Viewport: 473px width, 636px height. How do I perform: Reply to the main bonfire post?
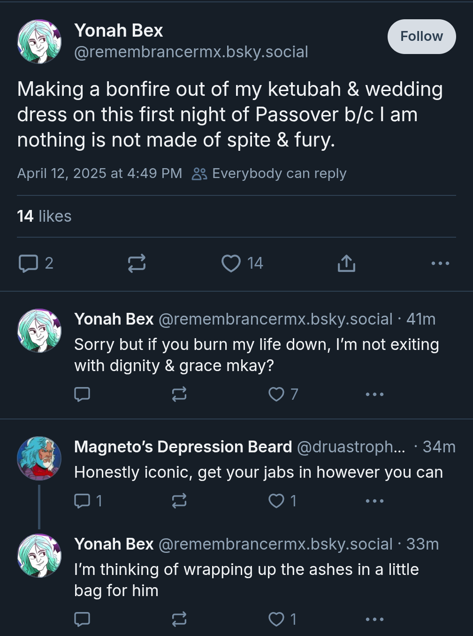coord(35,263)
